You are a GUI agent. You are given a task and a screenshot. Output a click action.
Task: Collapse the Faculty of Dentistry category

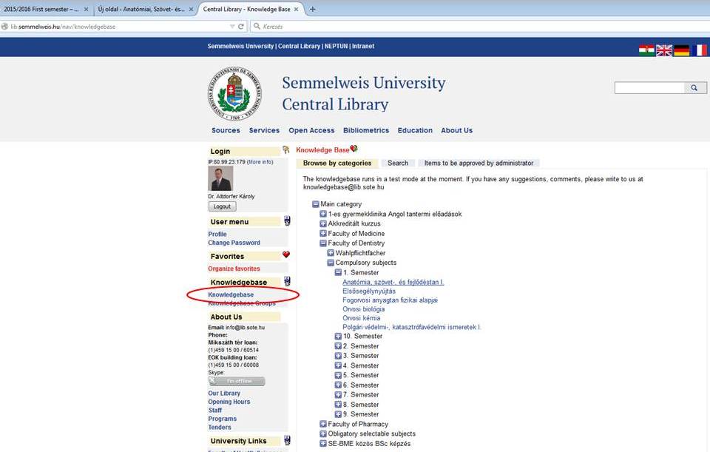[323, 243]
